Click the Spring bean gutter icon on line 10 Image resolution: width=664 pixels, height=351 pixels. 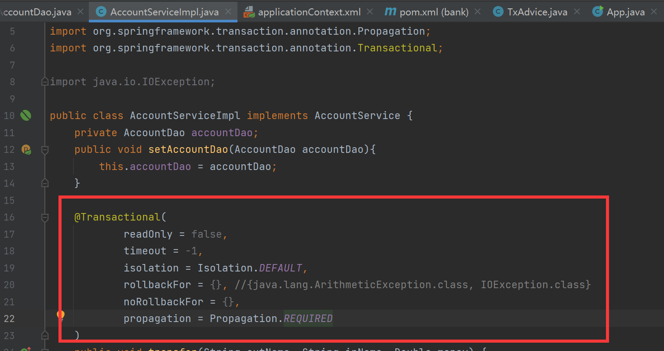(x=26, y=116)
